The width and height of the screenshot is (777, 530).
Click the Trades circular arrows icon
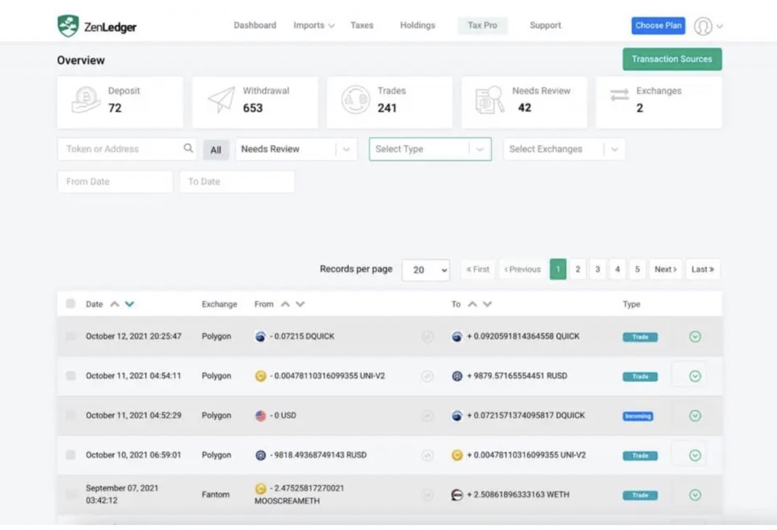(x=355, y=99)
